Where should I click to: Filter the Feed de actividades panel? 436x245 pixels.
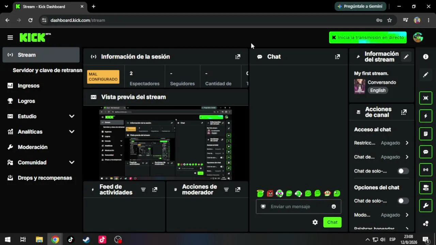(143, 190)
